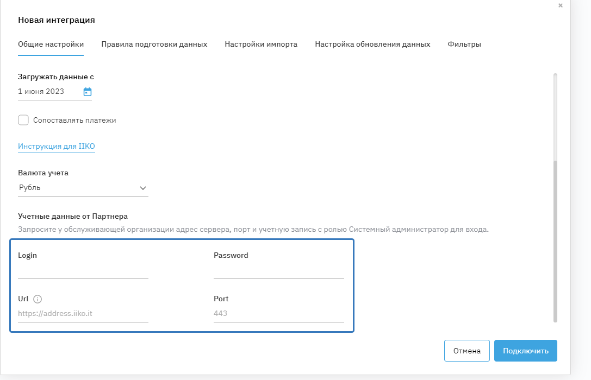Switch to the Общие настройки tab
Screen dimensions: 591x380
click(x=51, y=45)
